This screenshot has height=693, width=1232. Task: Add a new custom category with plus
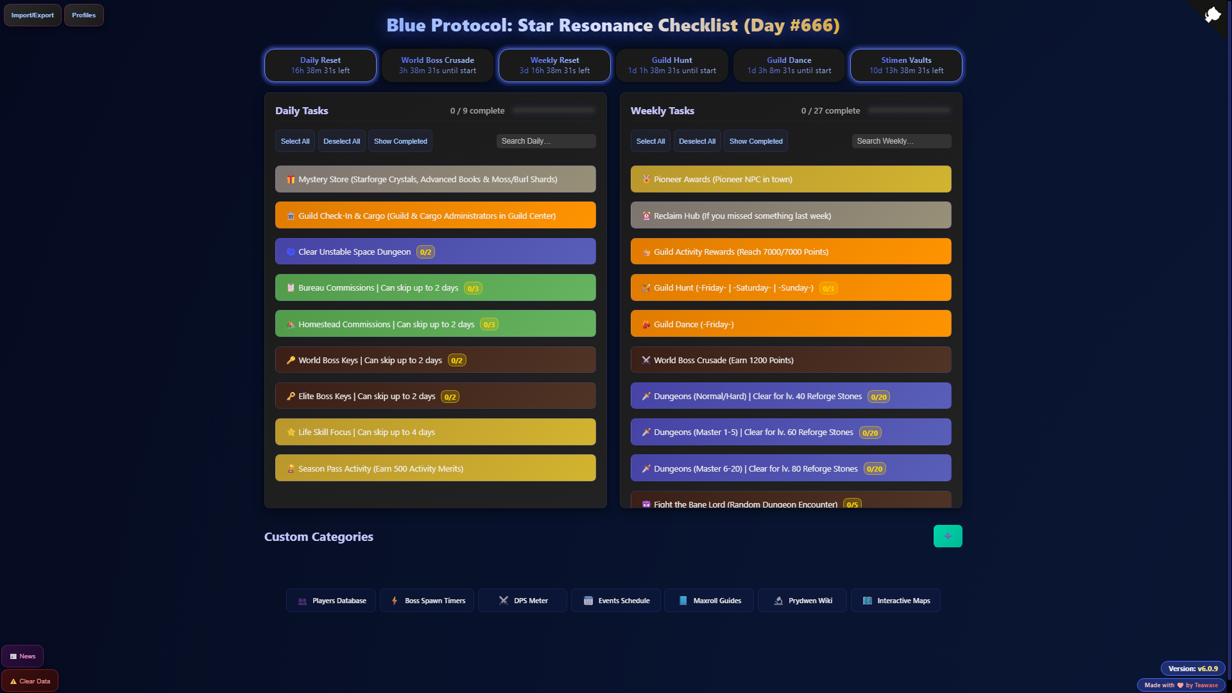[947, 536]
